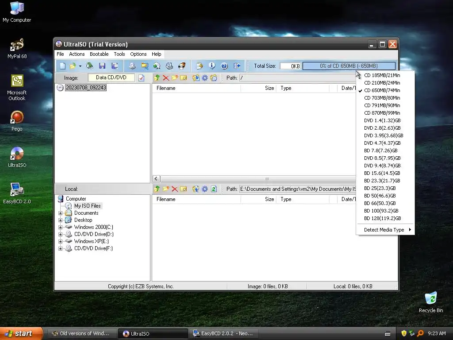
Task: Click the folder view icon beside image pane gear
Action: point(214,78)
